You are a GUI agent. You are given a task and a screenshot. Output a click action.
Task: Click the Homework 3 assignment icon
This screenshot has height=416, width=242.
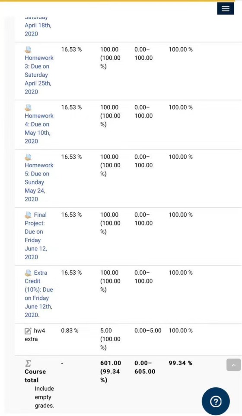click(x=28, y=49)
